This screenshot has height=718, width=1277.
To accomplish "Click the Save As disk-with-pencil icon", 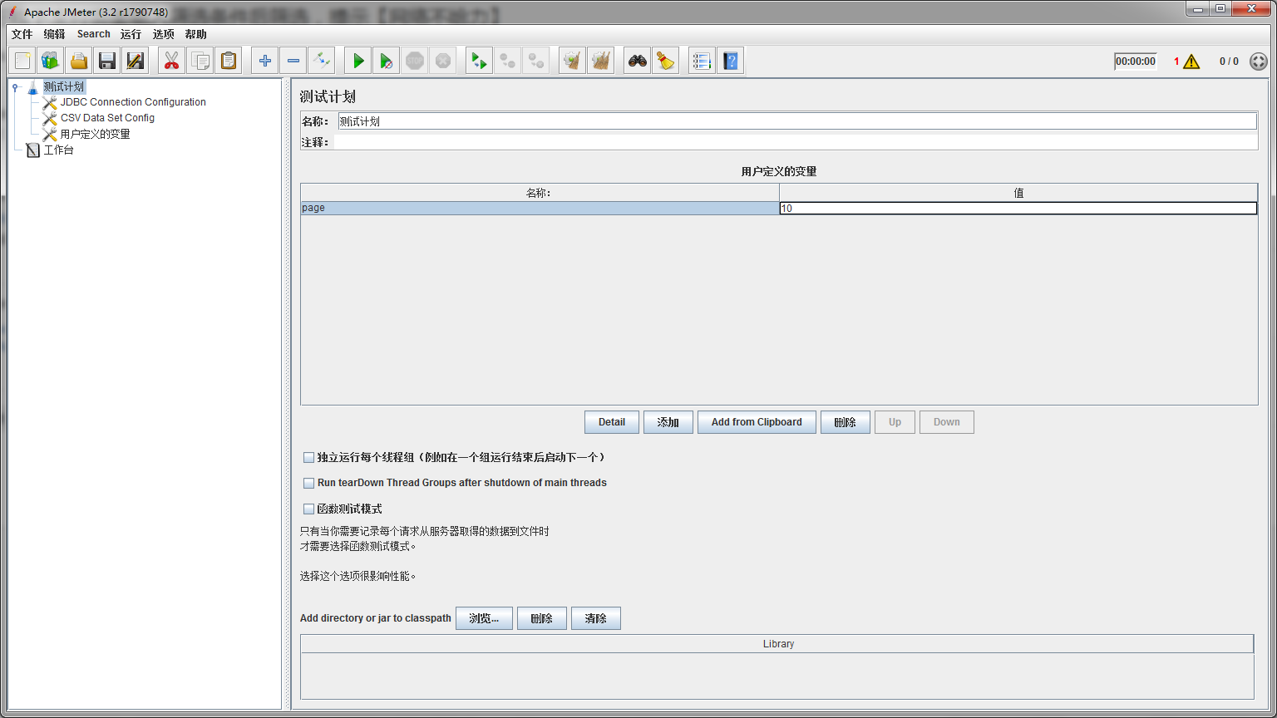I will [x=135, y=61].
